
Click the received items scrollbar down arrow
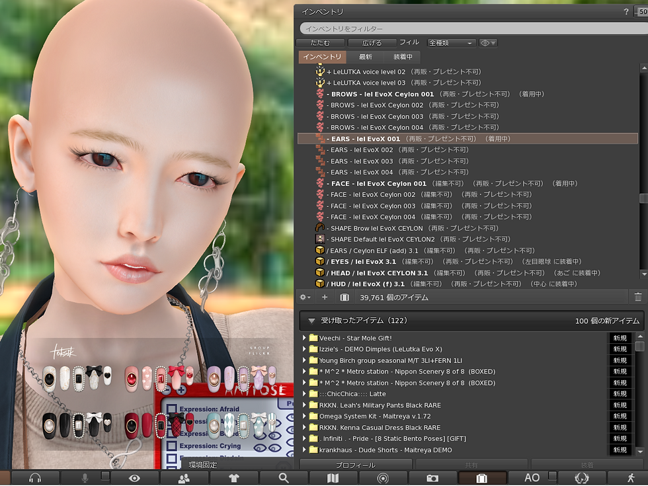tap(640, 451)
